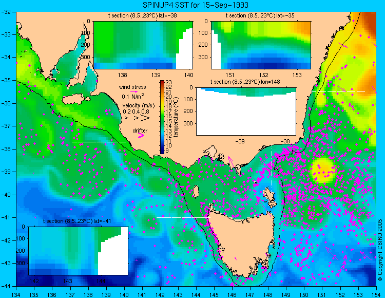Screen dimensions: 385x298
Task: Click the warm yellow eddy near 151°E, -39
Action: pos(323,170)
